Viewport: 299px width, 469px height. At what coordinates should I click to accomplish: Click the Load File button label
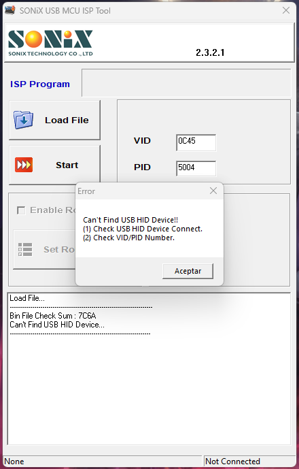(67, 120)
